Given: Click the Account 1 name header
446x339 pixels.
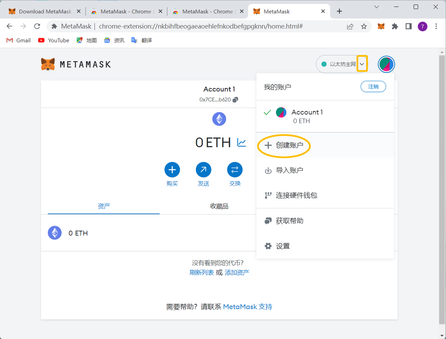Looking at the screenshot, I should tap(219, 89).
